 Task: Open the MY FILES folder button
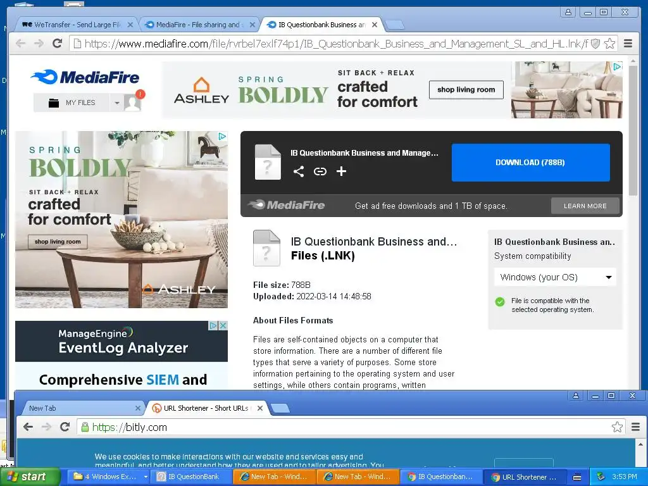coord(72,103)
